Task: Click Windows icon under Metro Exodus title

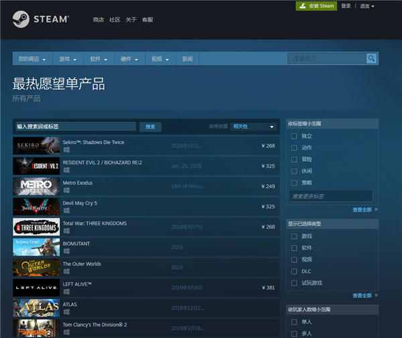Action: click(x=66, y=190)
